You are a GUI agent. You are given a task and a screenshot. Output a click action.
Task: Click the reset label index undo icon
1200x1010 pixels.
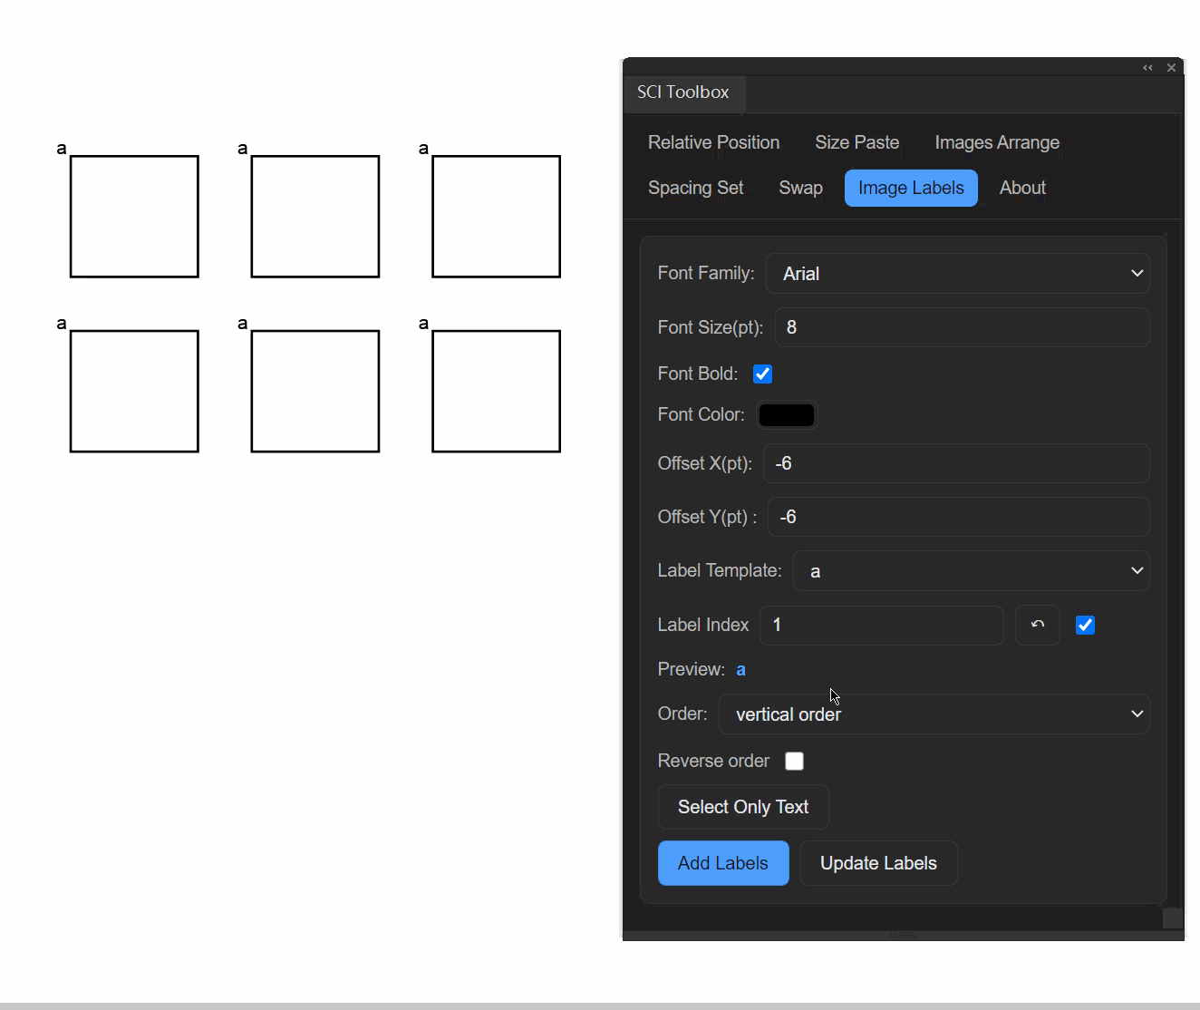[1038, 625]
